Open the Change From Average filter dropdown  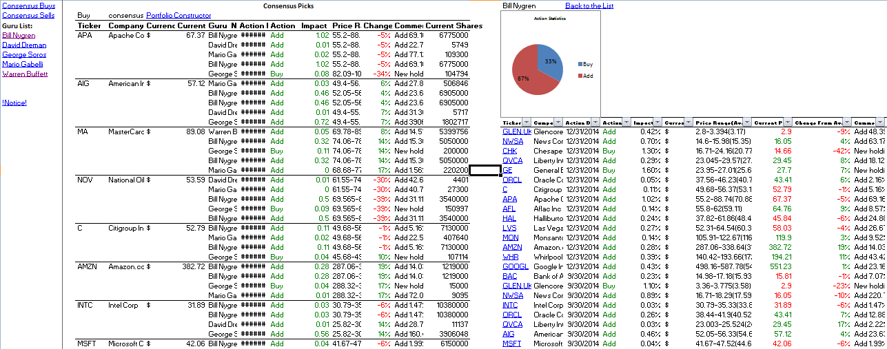pos(847,122)
